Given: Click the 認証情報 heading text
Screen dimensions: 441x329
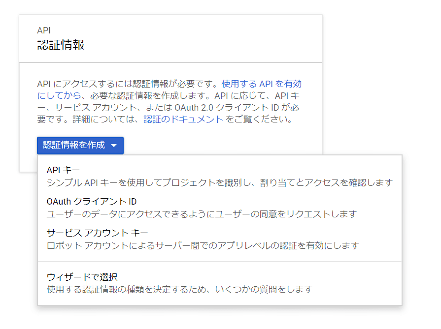Looking at the screenshot, I should click(61, 45).
